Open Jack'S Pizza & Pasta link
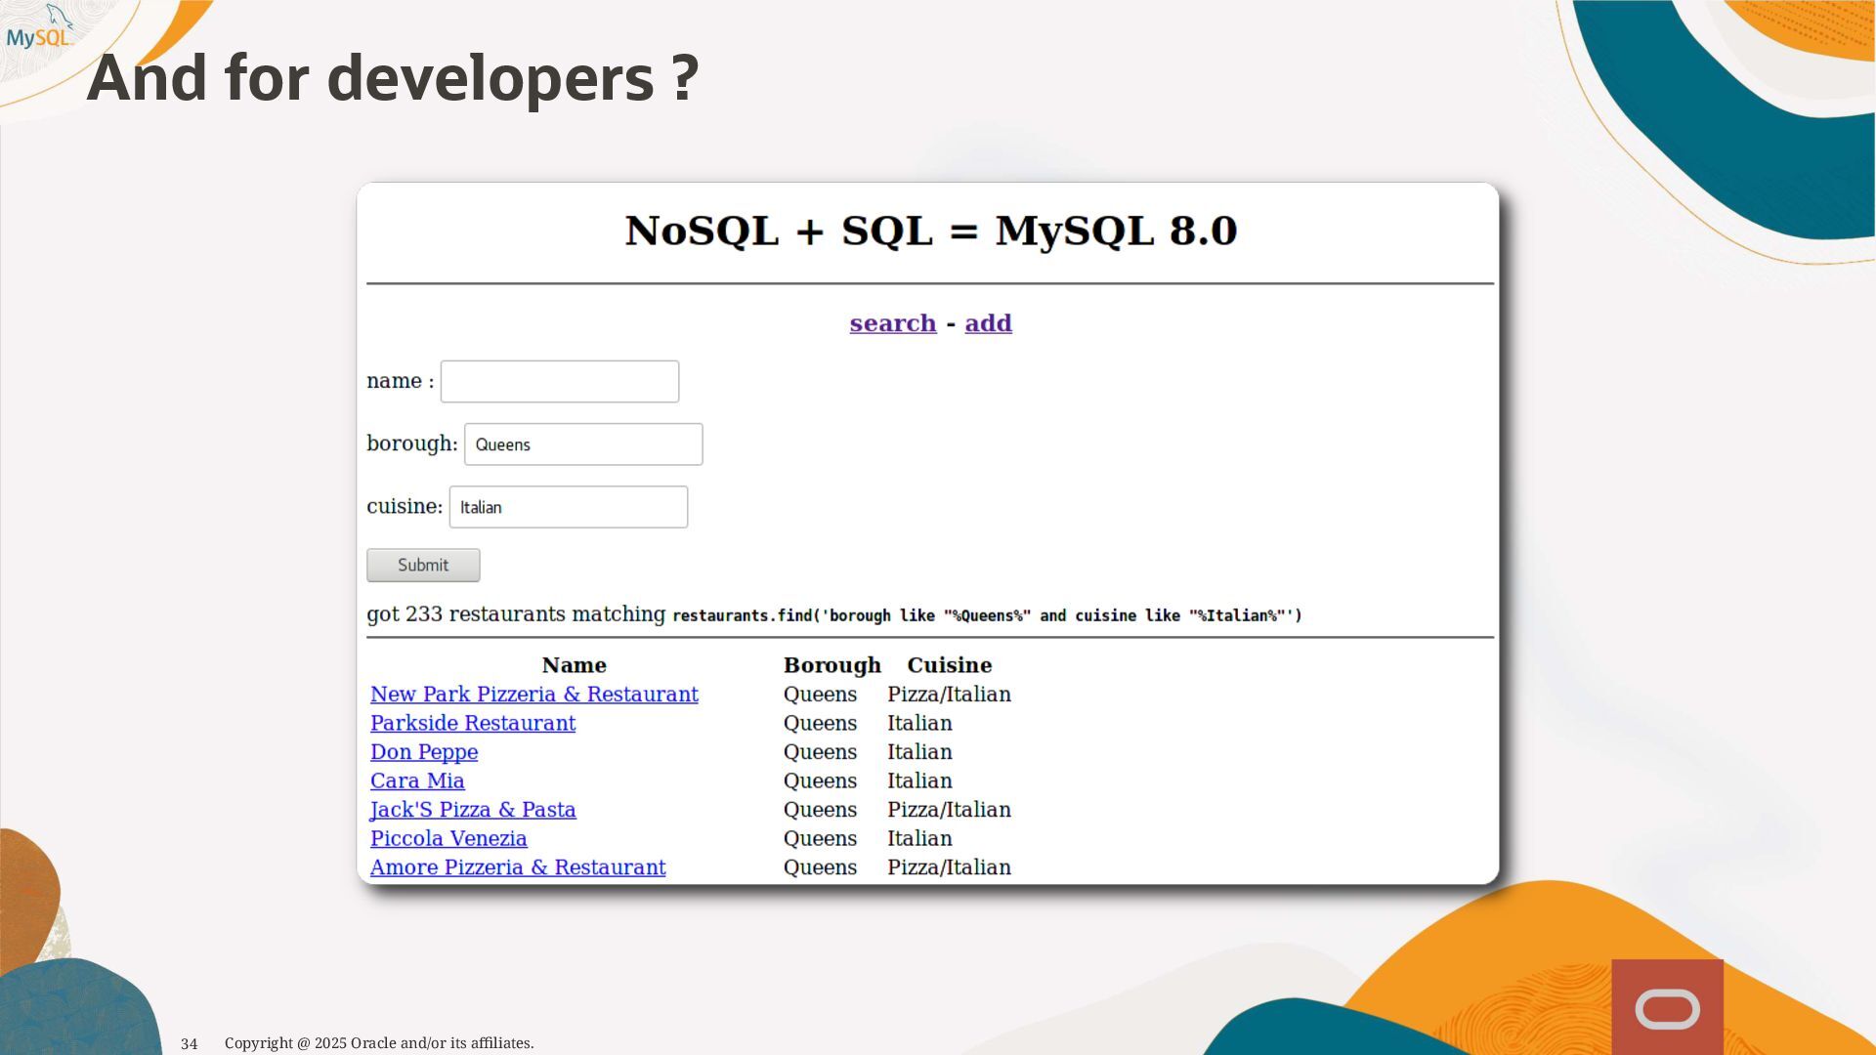The image size is (1876, 1055). click(x=472, y=810)
